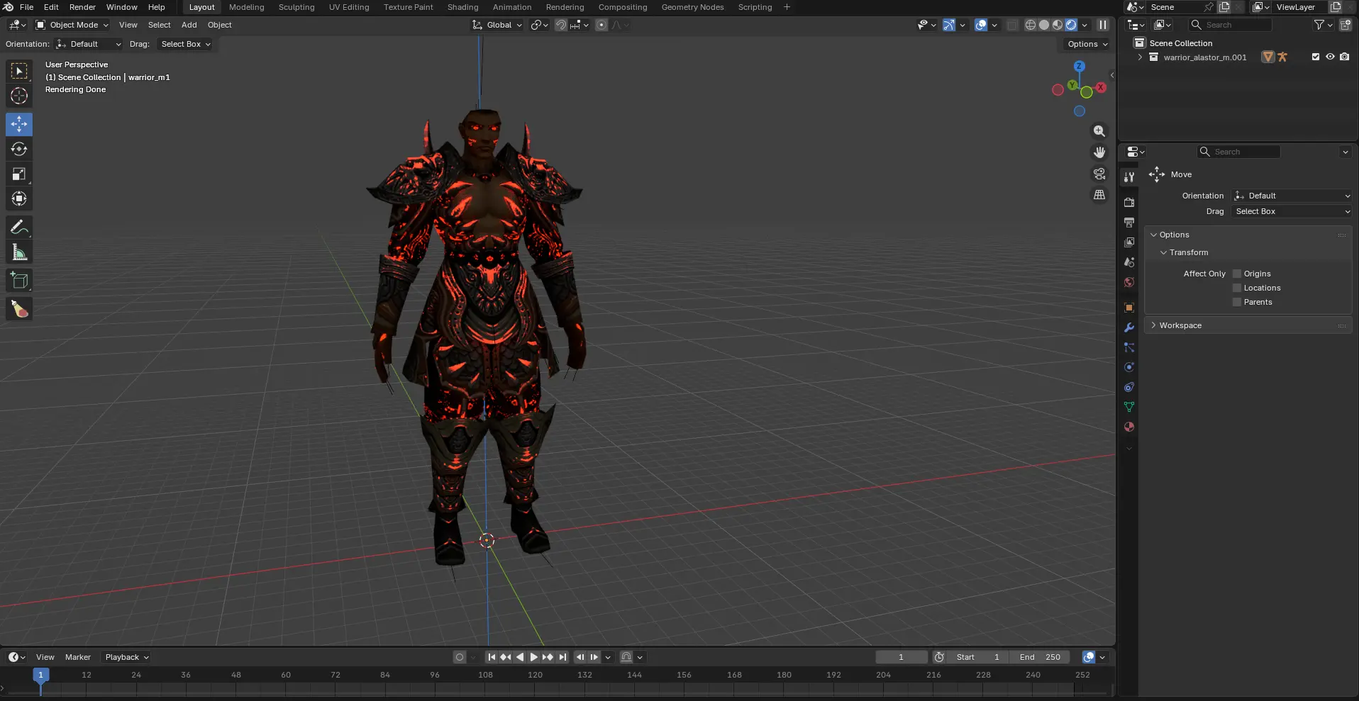Open the World properties tab
Viewport: 1359px width, 701px height.
(x=1129, y=281)
